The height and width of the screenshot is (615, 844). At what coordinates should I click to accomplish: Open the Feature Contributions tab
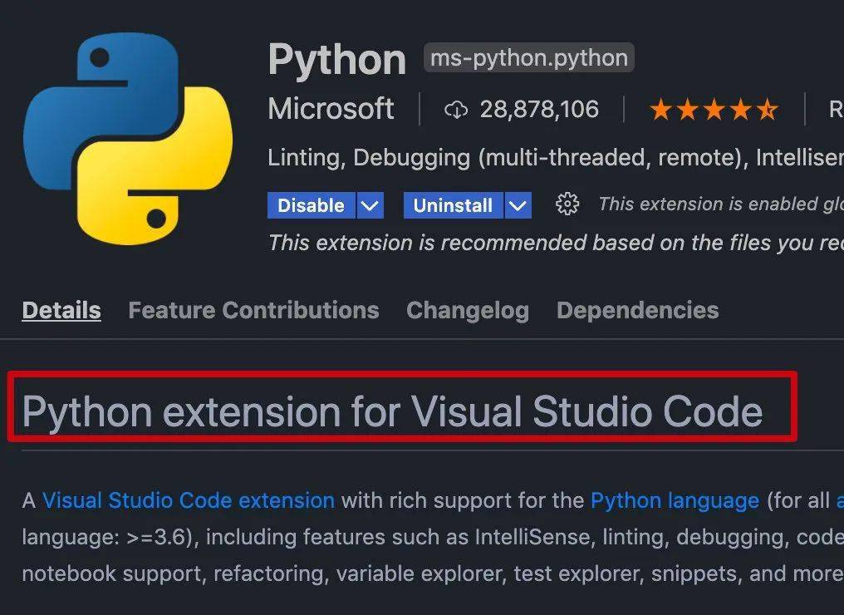pyautogui.click(x=253, y=310)
